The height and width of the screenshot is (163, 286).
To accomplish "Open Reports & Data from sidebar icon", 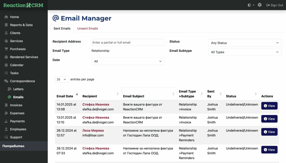I will (6, 25).
